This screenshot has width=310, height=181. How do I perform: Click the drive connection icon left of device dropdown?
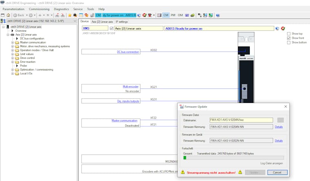[3, 21]
